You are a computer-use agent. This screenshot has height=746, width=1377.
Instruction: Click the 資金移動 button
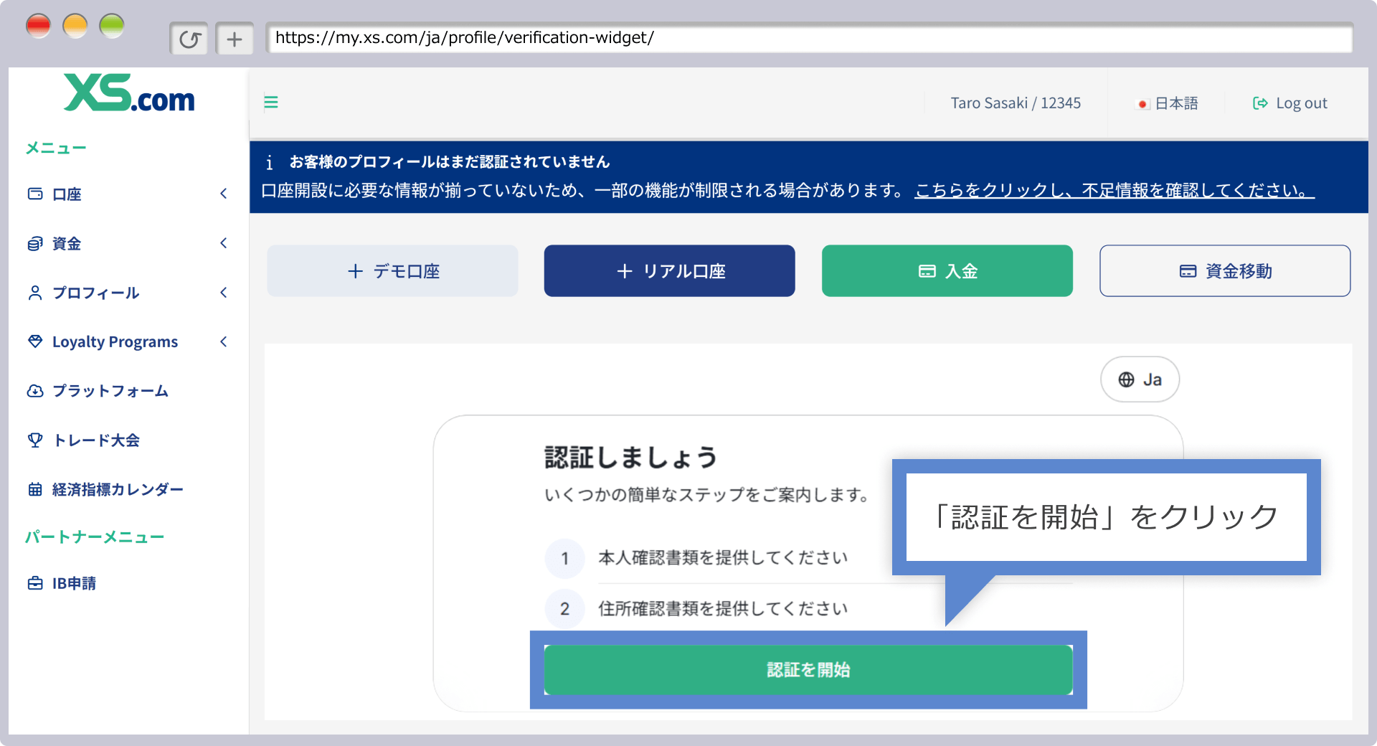pos(1224,270)
